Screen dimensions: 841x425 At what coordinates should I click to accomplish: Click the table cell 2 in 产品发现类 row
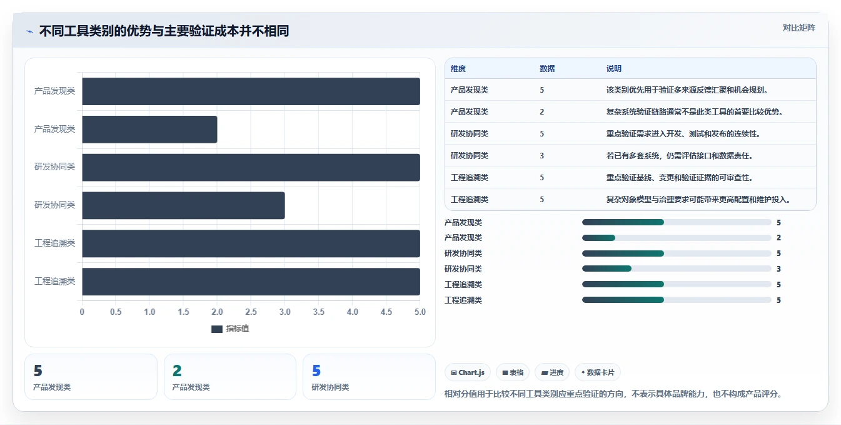tap(542, 112)
